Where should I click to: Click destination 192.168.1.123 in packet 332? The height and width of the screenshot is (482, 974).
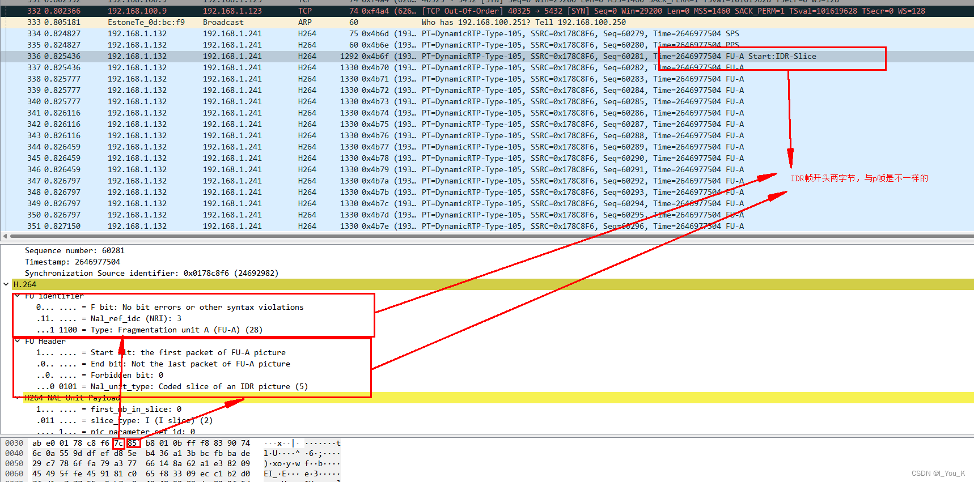point(232,11)
